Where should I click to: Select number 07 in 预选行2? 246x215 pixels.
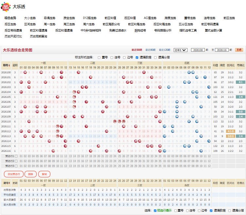(45, 161)
